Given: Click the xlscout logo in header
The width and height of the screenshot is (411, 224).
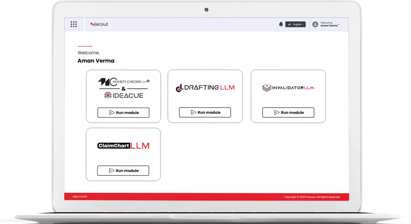Looking at the screenshot, I should pos(99,24).
